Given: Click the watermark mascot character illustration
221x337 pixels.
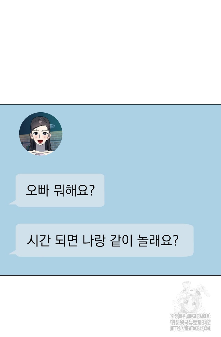Looking at the screenshot, I should [190, 297].
